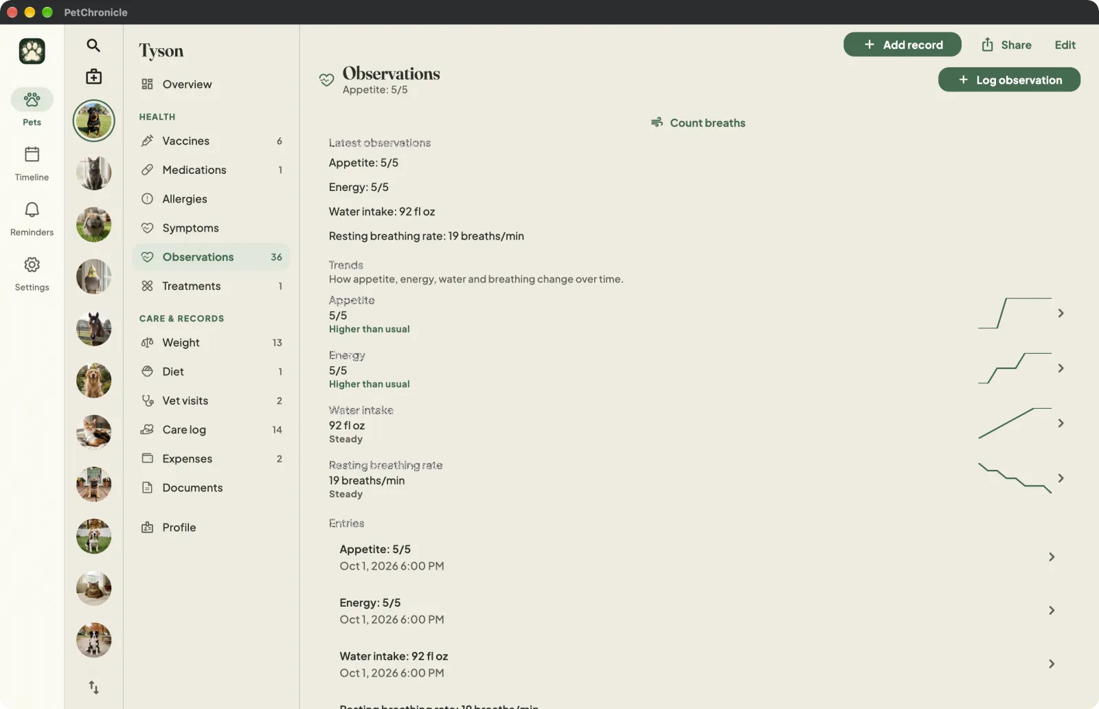Click the Share icon

(x=987, y=45)
